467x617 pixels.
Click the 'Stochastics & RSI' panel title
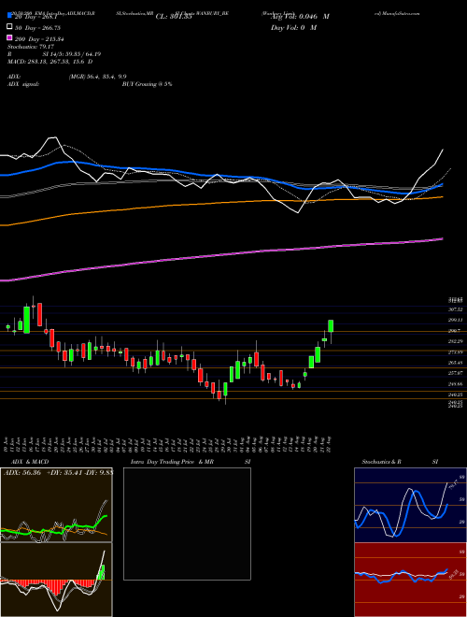tap(400, 462)
